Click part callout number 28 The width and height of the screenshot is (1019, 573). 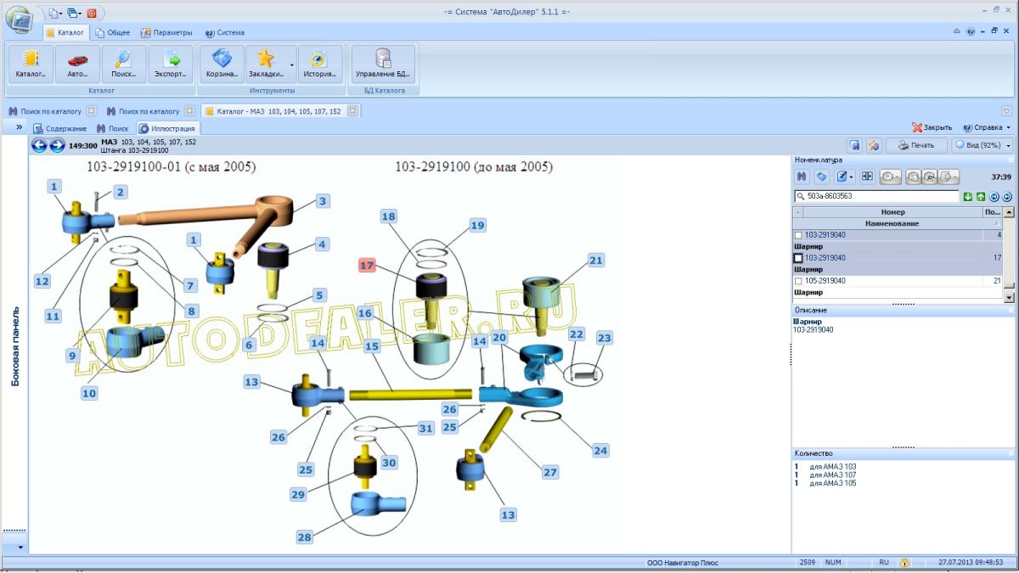305,536
